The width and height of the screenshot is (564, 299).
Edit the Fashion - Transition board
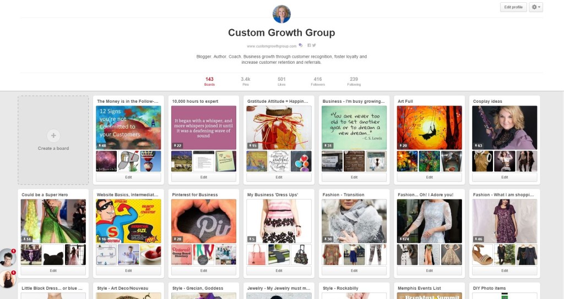pos(354,270)
